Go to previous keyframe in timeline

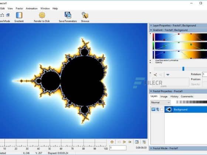point(119,142)
